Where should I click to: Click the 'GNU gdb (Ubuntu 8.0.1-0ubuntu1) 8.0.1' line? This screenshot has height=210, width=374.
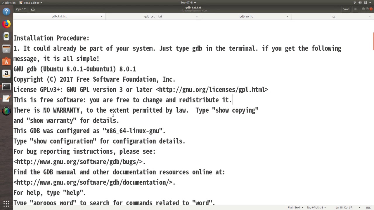[x=75, y=69]
